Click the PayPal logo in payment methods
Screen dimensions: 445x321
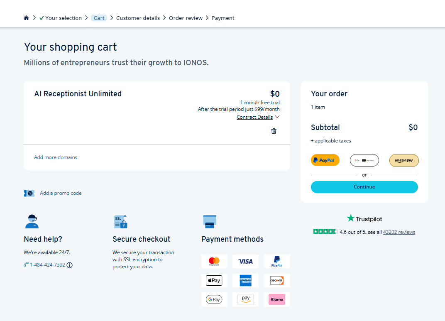(277, 261)
